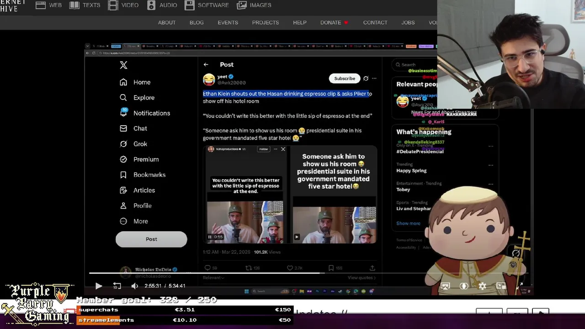This screenshot has width=585, height=329.
Task: Open Explore in the X sidebar
Action: click(137, 98)
